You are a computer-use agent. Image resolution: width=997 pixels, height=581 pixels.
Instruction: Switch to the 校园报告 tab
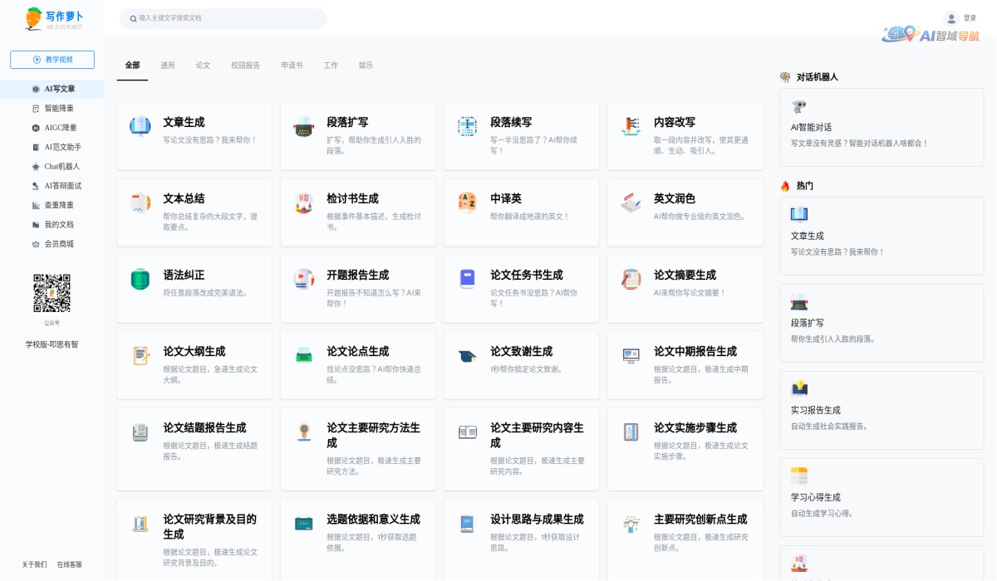(x=245, y=65)
